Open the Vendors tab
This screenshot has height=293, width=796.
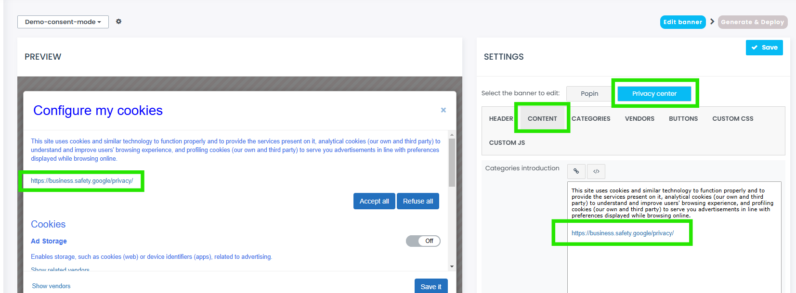639,119
